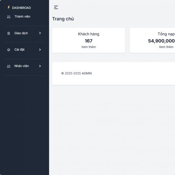
Task: Click the DASHBROAD brand title
Action: pos(21,8)
